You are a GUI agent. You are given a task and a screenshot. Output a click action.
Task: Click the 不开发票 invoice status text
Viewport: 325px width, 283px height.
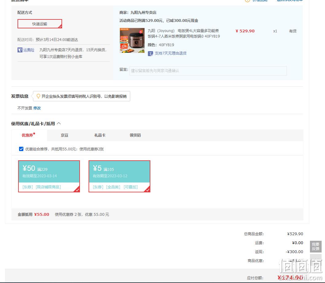coord(25,108)
